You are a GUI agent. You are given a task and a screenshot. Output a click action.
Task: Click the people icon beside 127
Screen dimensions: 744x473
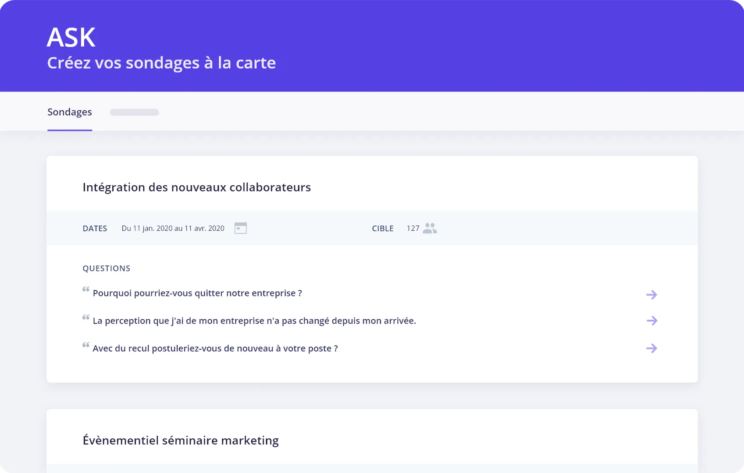430,228
